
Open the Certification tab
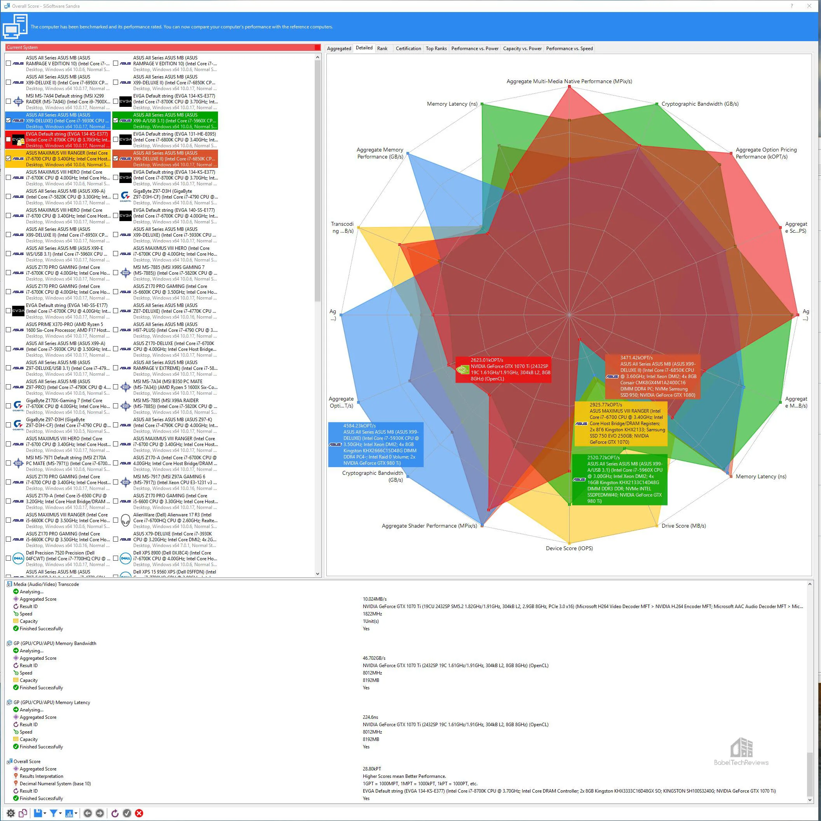pyautogui.click(x=408, y=49)
